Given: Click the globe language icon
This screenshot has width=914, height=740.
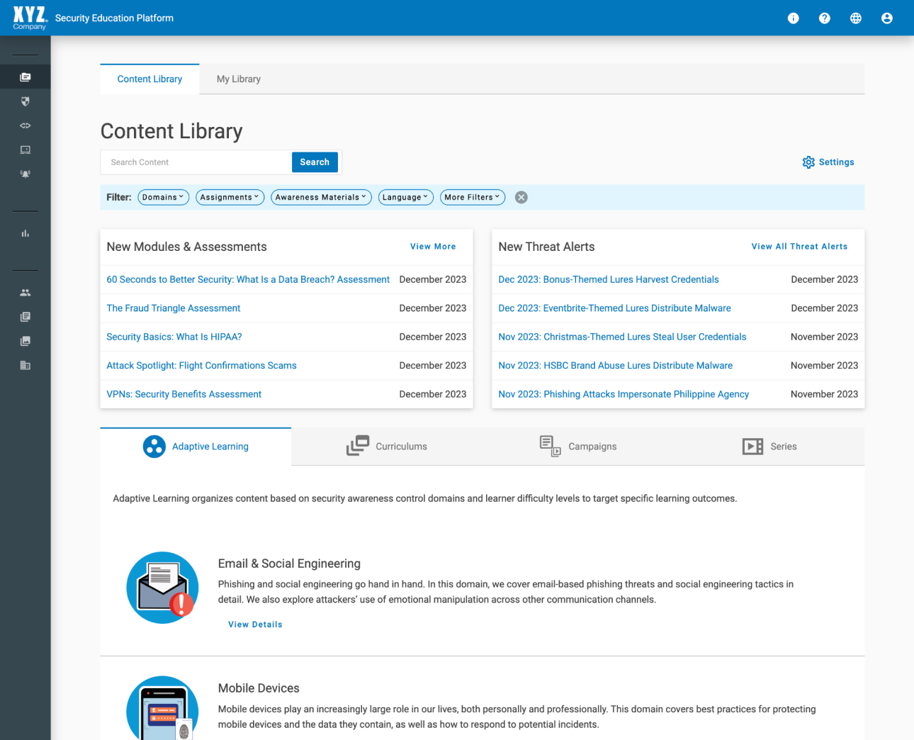Looking at the screenshot, I should coord(855,18).
